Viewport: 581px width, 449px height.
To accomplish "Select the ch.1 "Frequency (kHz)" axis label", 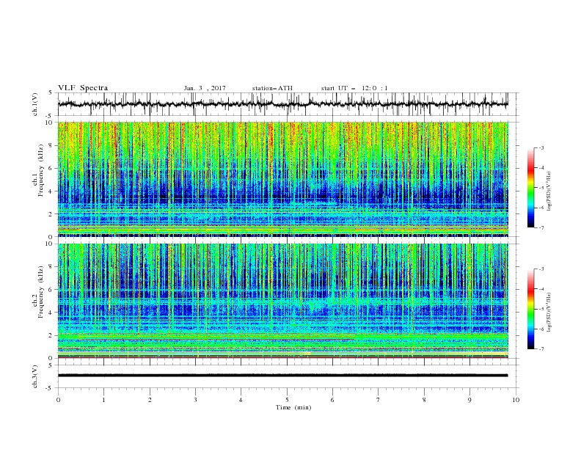I will [40, 170].
